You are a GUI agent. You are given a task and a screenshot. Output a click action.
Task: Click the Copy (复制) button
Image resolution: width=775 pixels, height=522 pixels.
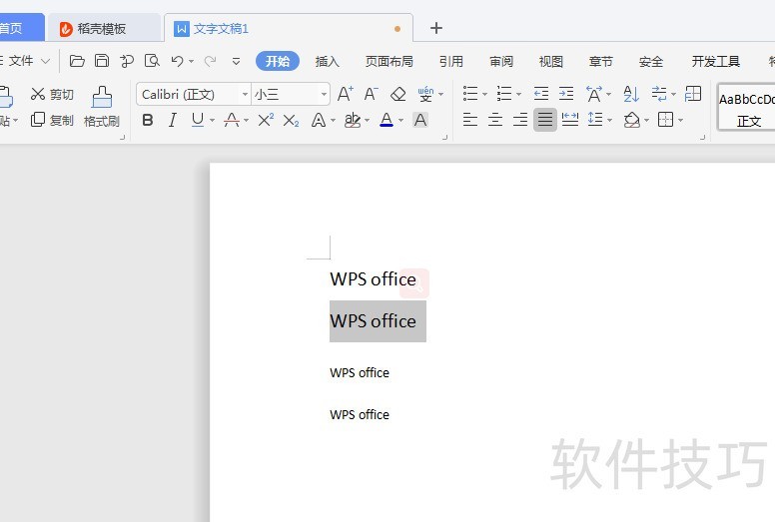(52, 120)
